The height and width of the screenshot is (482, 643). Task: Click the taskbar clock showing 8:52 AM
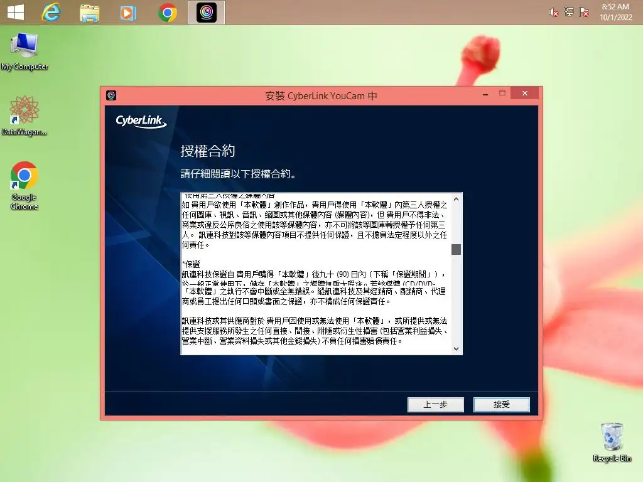click(x=615, y=12)
